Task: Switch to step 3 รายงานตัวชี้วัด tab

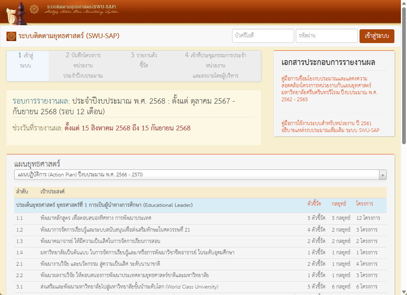Action: pyautogui.click(x=144, y=60)
